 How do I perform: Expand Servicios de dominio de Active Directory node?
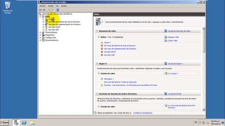click(43, 22)
